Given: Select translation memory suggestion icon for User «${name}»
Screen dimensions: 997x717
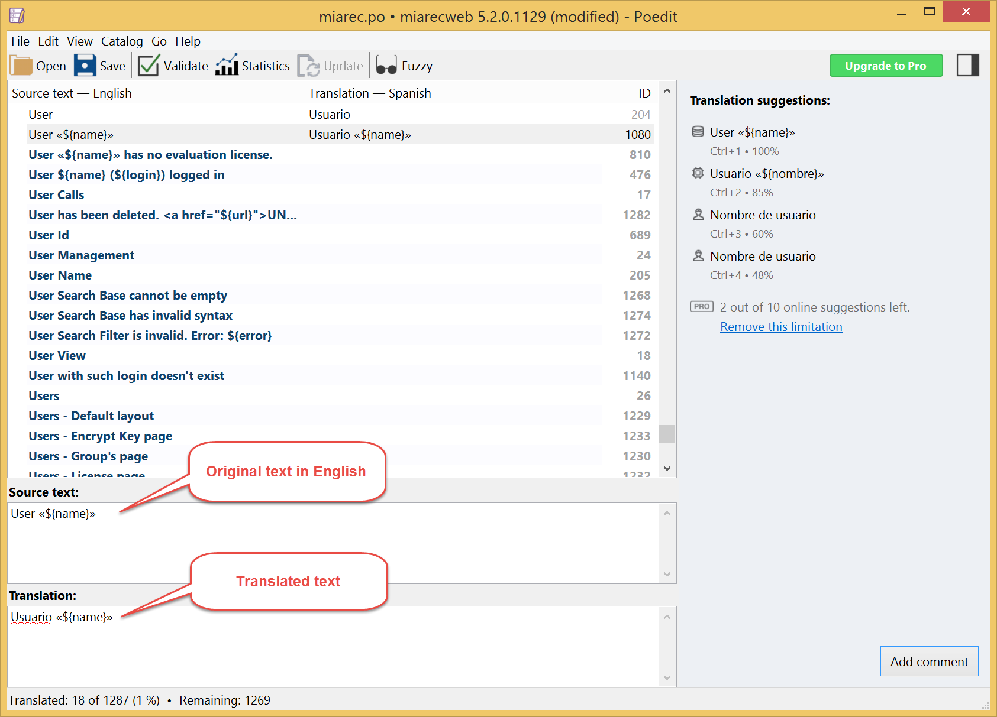Looking at the screenshot, I should (698, 132).
